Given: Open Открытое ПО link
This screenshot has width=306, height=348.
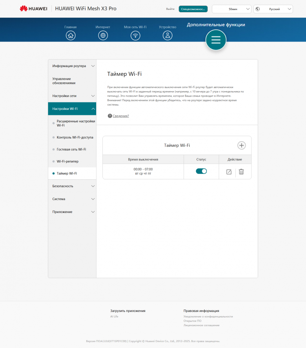Looking at the screenshot, I should pos(192,321).
